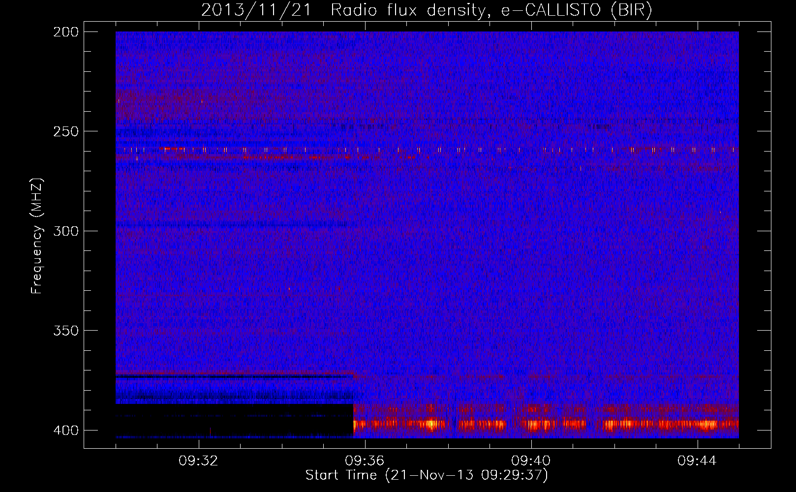This screenshot has width=796, height=492.
Task: Click the '09:32' time axis label
Action: (199, 461)
